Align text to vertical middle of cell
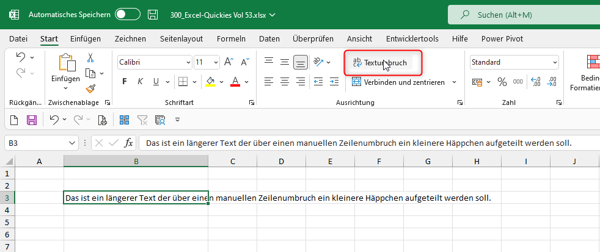The width and height of the screenshot is (600, 252). 284,62
